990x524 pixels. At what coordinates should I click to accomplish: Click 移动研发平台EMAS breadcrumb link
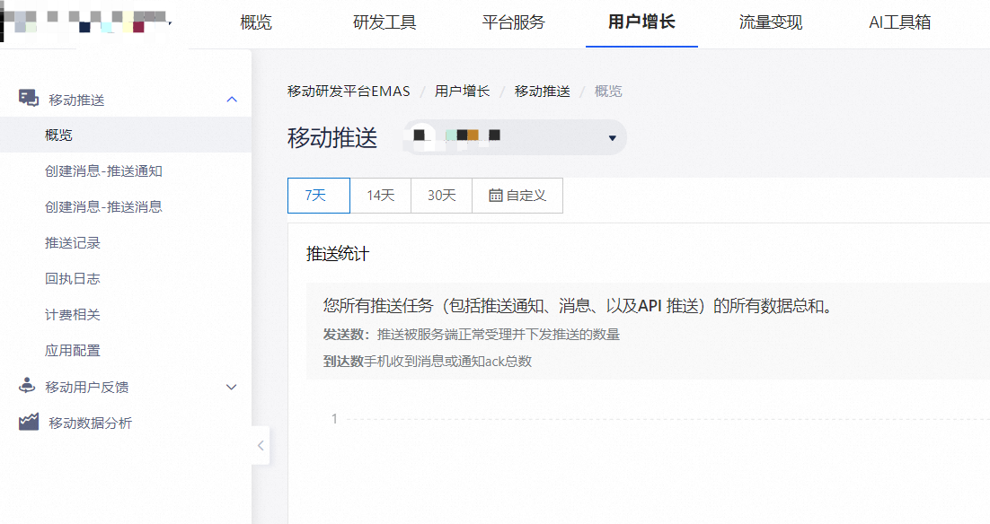pyautogui.click(x=349, y=92)
